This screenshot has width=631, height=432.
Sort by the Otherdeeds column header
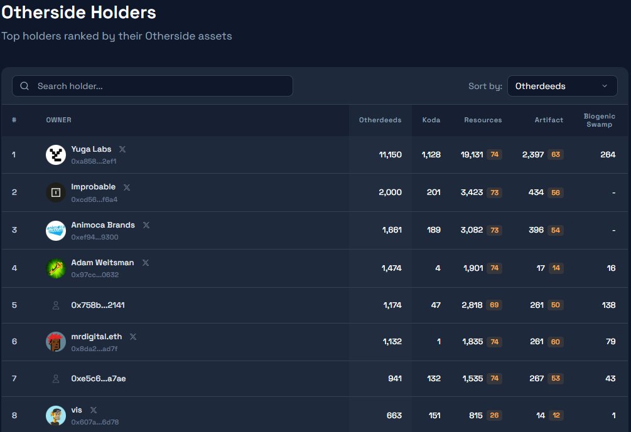click(x=380, y=120)
